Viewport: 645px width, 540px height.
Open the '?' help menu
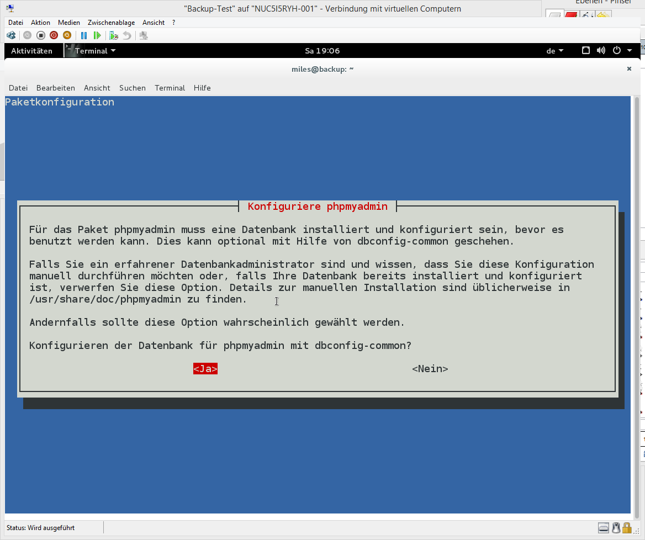pos(173,23)
